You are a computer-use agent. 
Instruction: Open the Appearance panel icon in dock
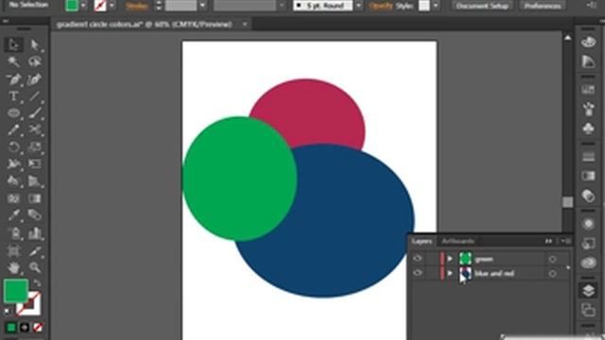pos(588,224)
